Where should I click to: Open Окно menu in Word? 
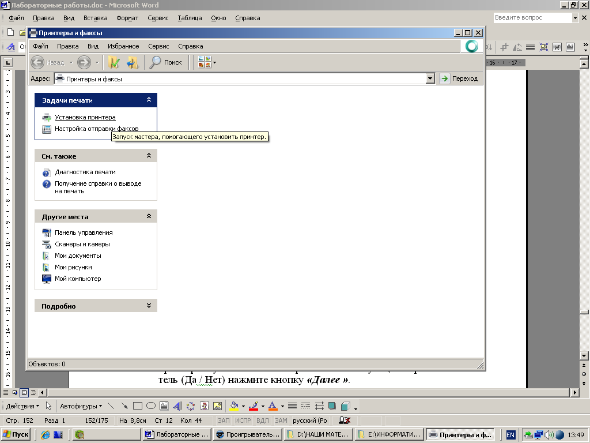point(218,18)
